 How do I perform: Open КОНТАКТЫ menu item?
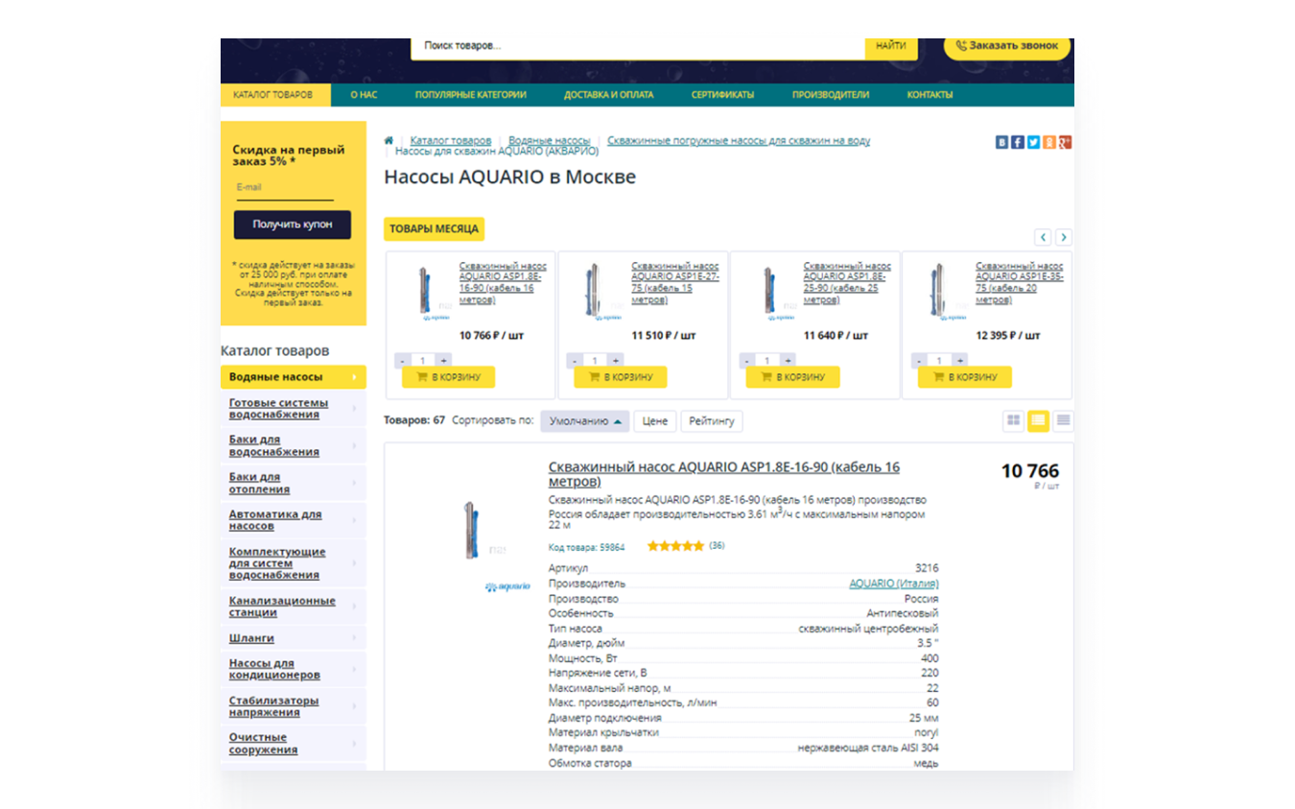coord(930,95)
